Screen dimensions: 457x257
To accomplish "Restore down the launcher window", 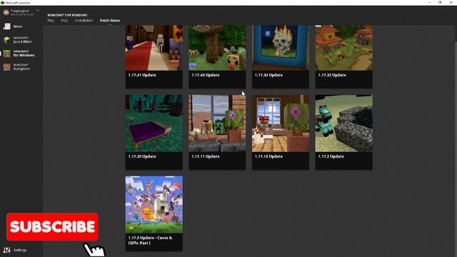I will (440, 2).
